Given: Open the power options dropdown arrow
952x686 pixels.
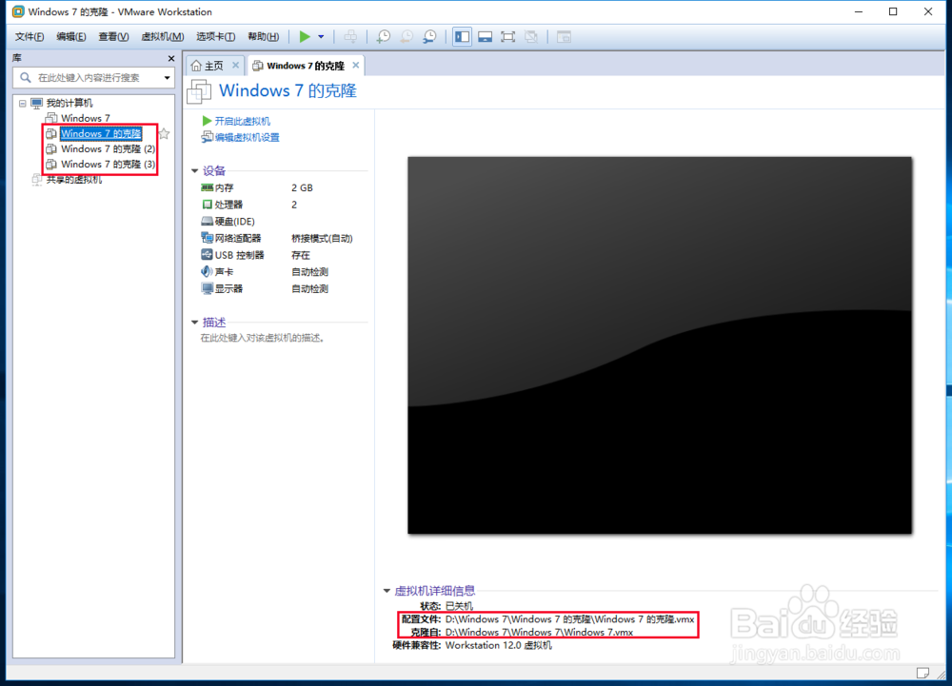Looking at the screenshot, I should click(321, 37).
